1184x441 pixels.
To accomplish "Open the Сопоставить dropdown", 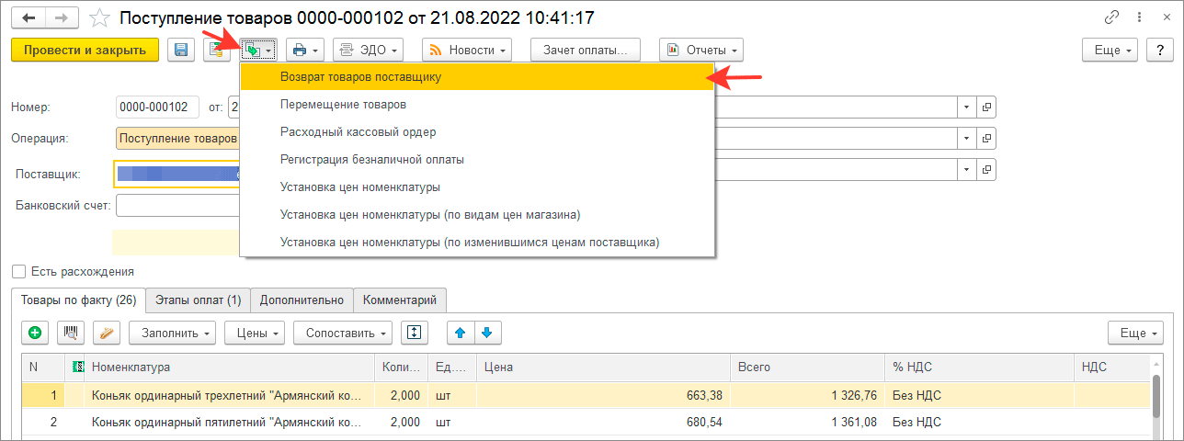I will pos(343,333).
